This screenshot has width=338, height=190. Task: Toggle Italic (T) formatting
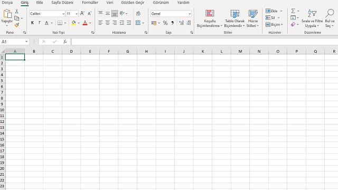(39, 23)
